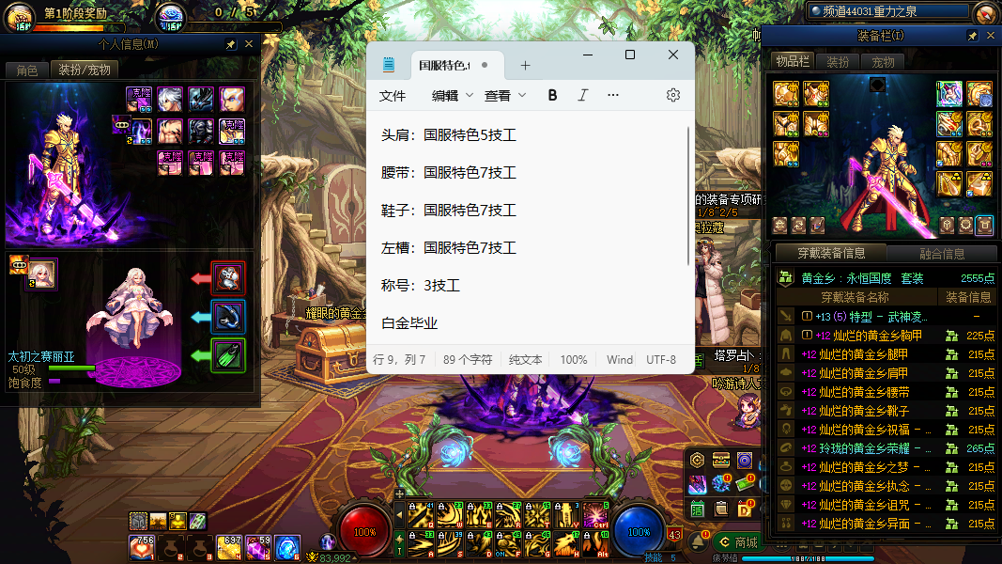Screen dimensions: 1002x564
Task: Click the green pet equipment slot icon
Action: pos(228,355)
